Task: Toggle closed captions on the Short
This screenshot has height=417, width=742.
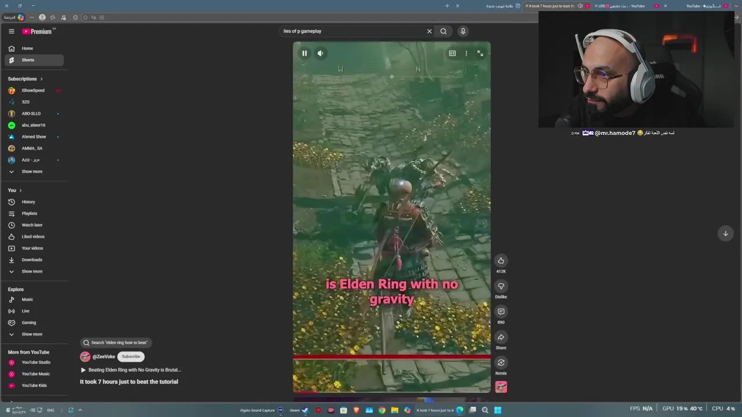Action: [452, 53]
